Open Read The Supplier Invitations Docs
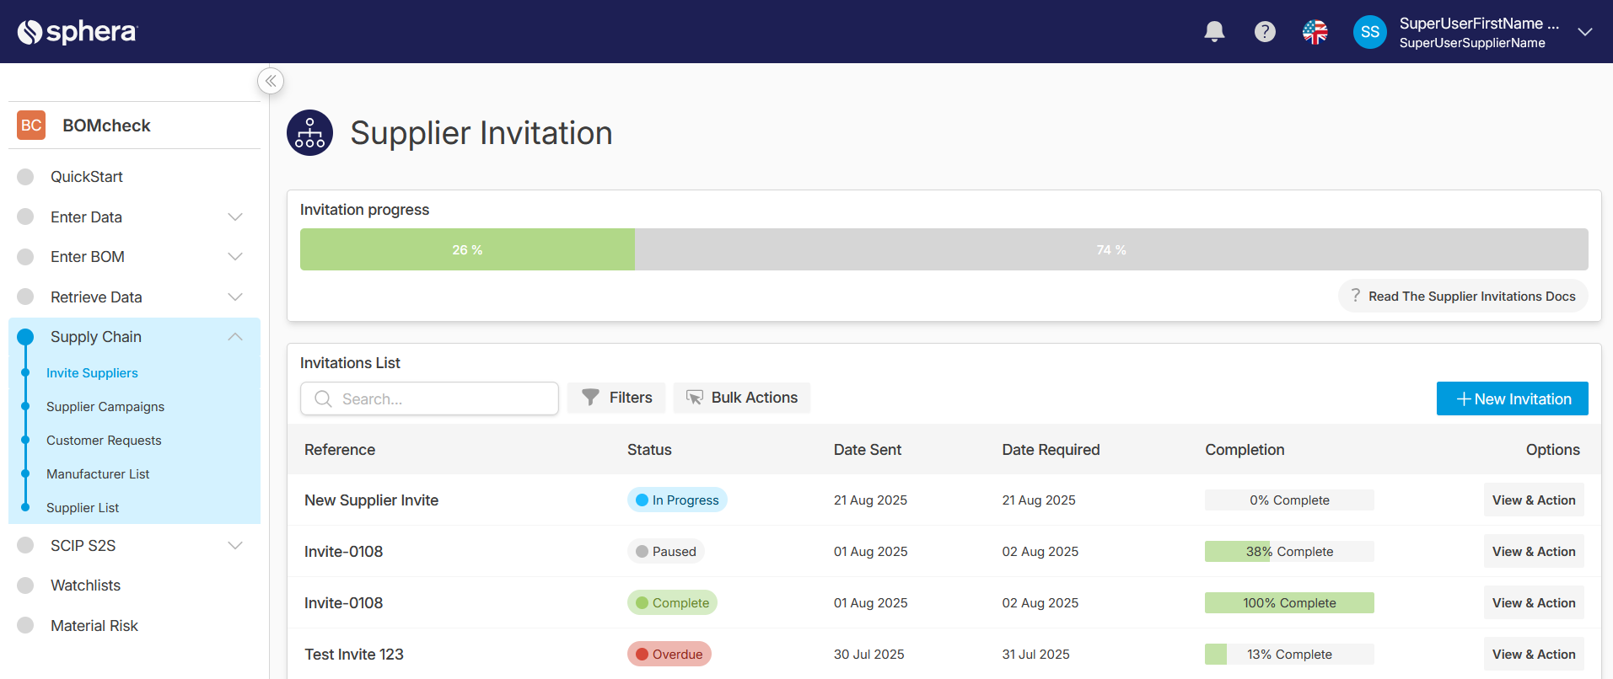Viewport: 1613px width, 679px height. pos(1463,297)
